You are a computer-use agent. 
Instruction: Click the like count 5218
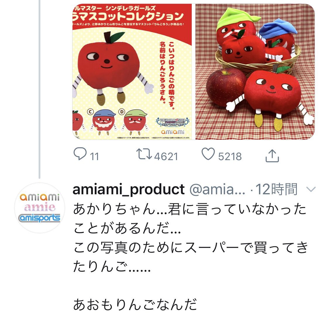(230, 157)
